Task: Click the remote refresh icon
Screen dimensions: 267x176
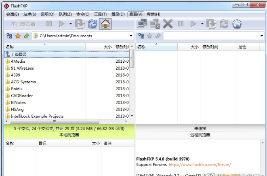Action: coord(224,24)
